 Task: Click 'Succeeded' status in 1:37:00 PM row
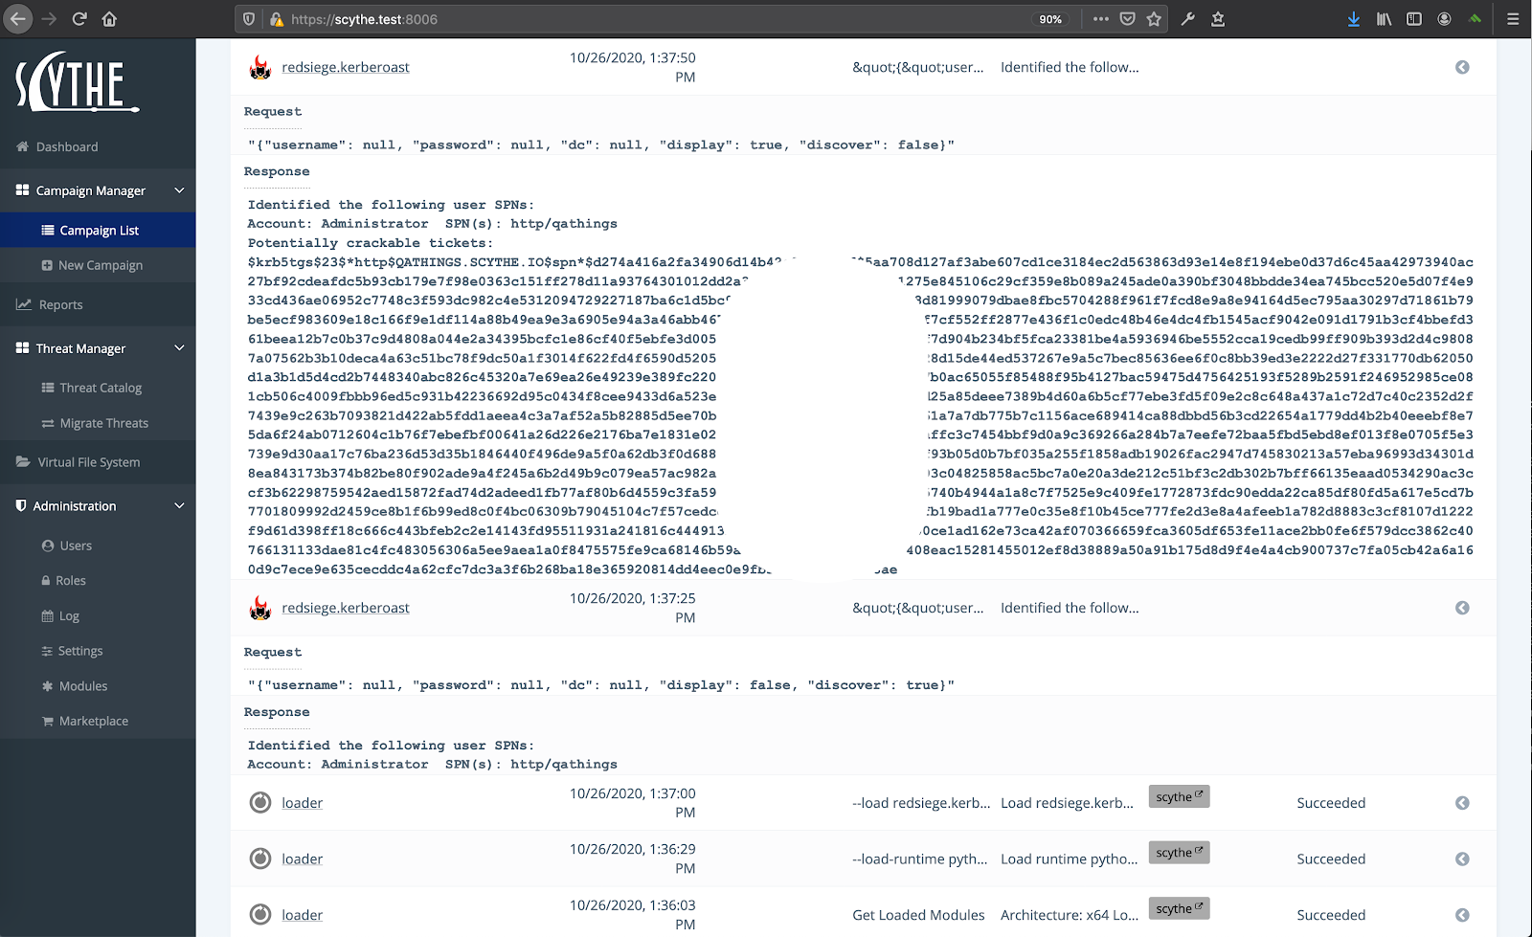coord(1331,803)
